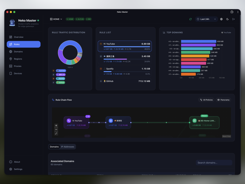Image resolution: width=245 pixels, height=184 pixels.
Task: Click the DG-Home-LAN proxy node
Action: 204,122
